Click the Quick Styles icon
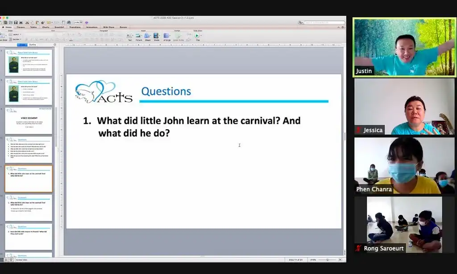The image size is (457, 274). pyautogui.click(x=178, y=36)
